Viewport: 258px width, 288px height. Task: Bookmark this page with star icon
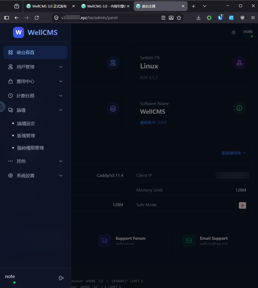[x=179, y=18]
